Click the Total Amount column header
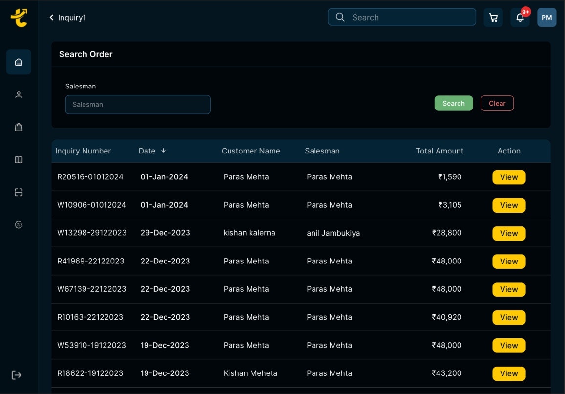Screen dimensions: 565x394 coord(439,151)
